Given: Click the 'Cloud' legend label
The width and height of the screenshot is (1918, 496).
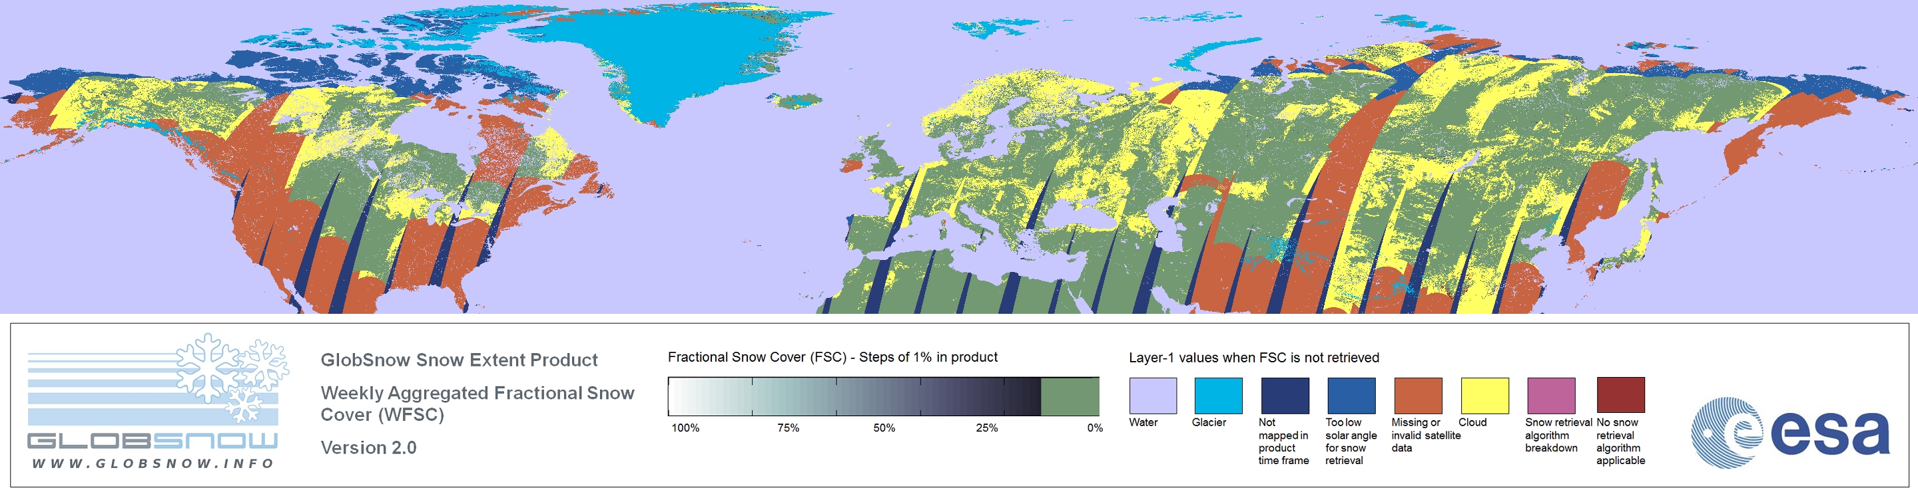Looking at the screenshot, I should pyautogui.click(x=1472, y=422).
